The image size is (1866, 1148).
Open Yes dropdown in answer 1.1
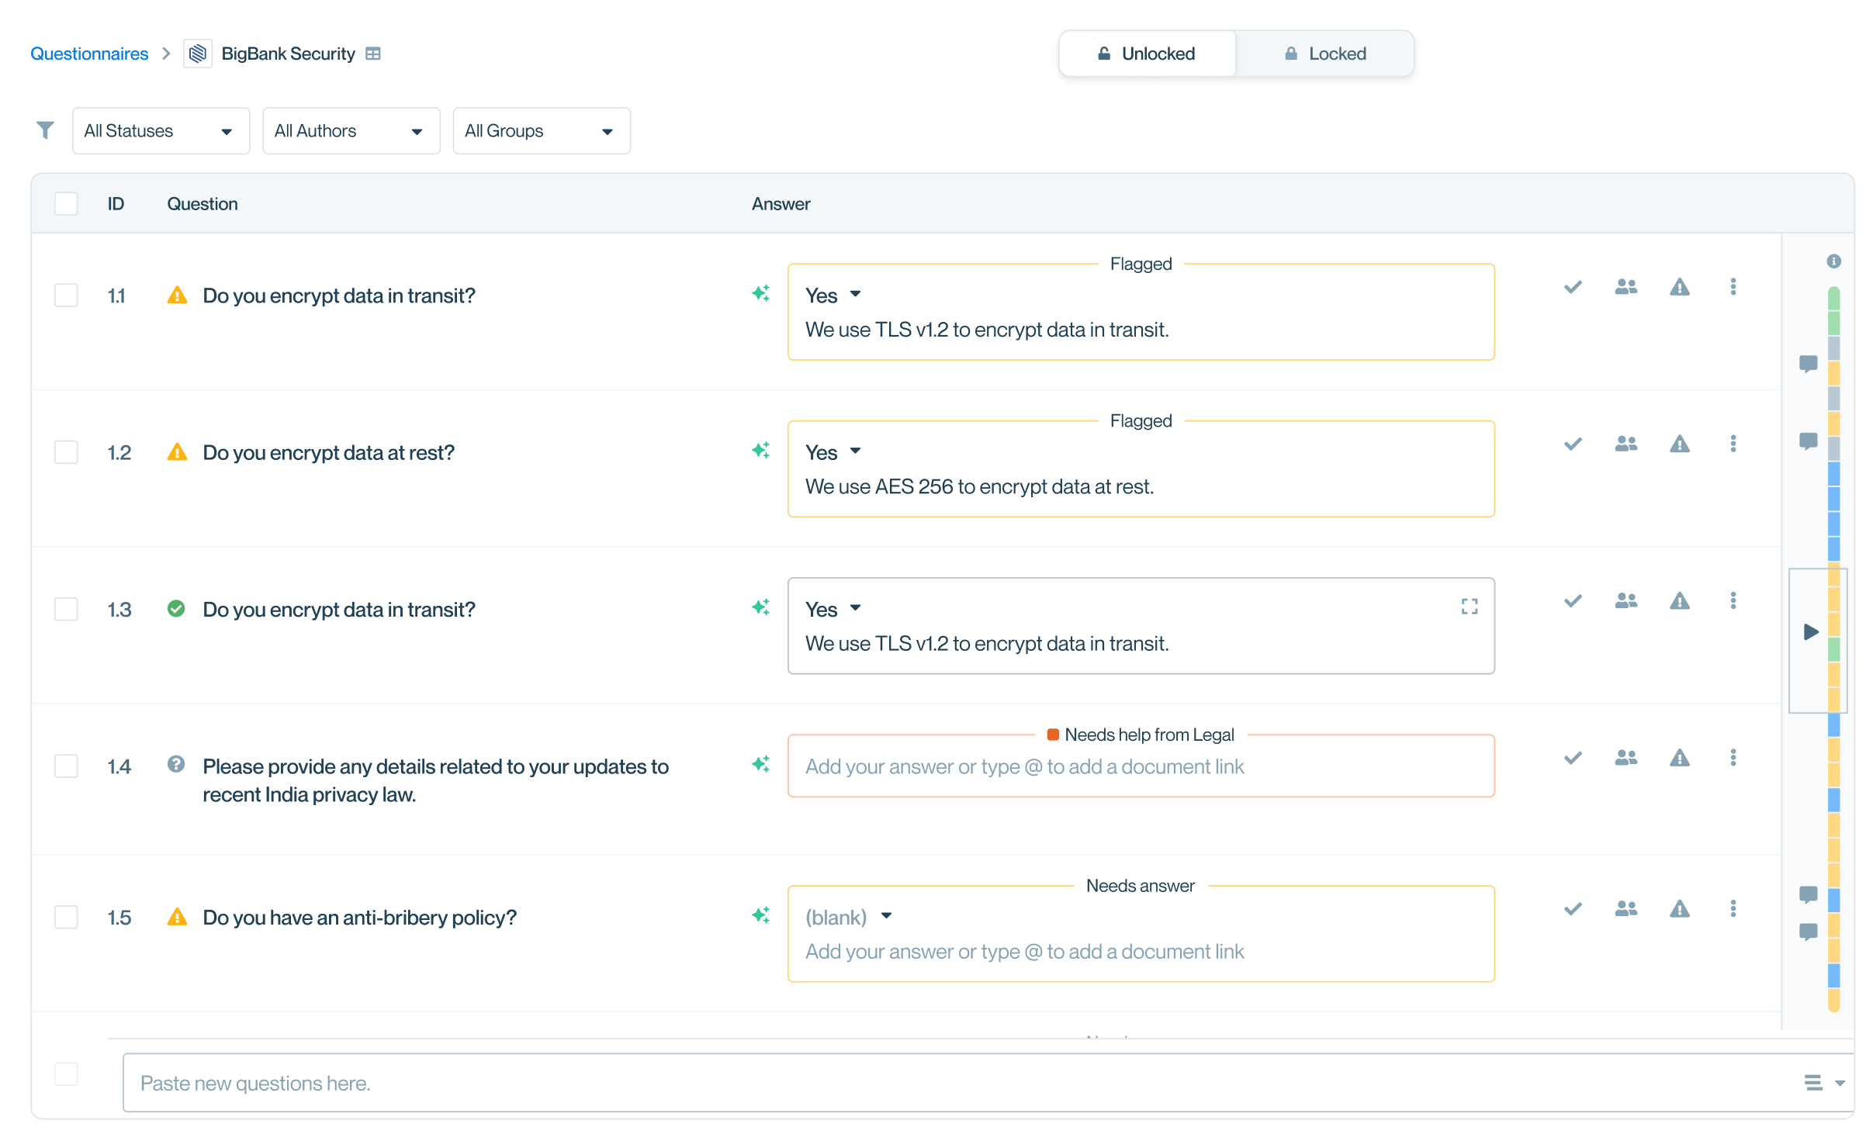coord(833,295)
